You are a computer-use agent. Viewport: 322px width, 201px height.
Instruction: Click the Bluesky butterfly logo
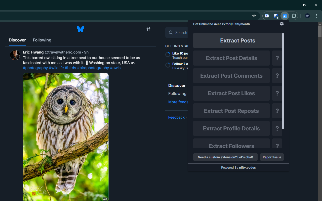pos(80,29)
